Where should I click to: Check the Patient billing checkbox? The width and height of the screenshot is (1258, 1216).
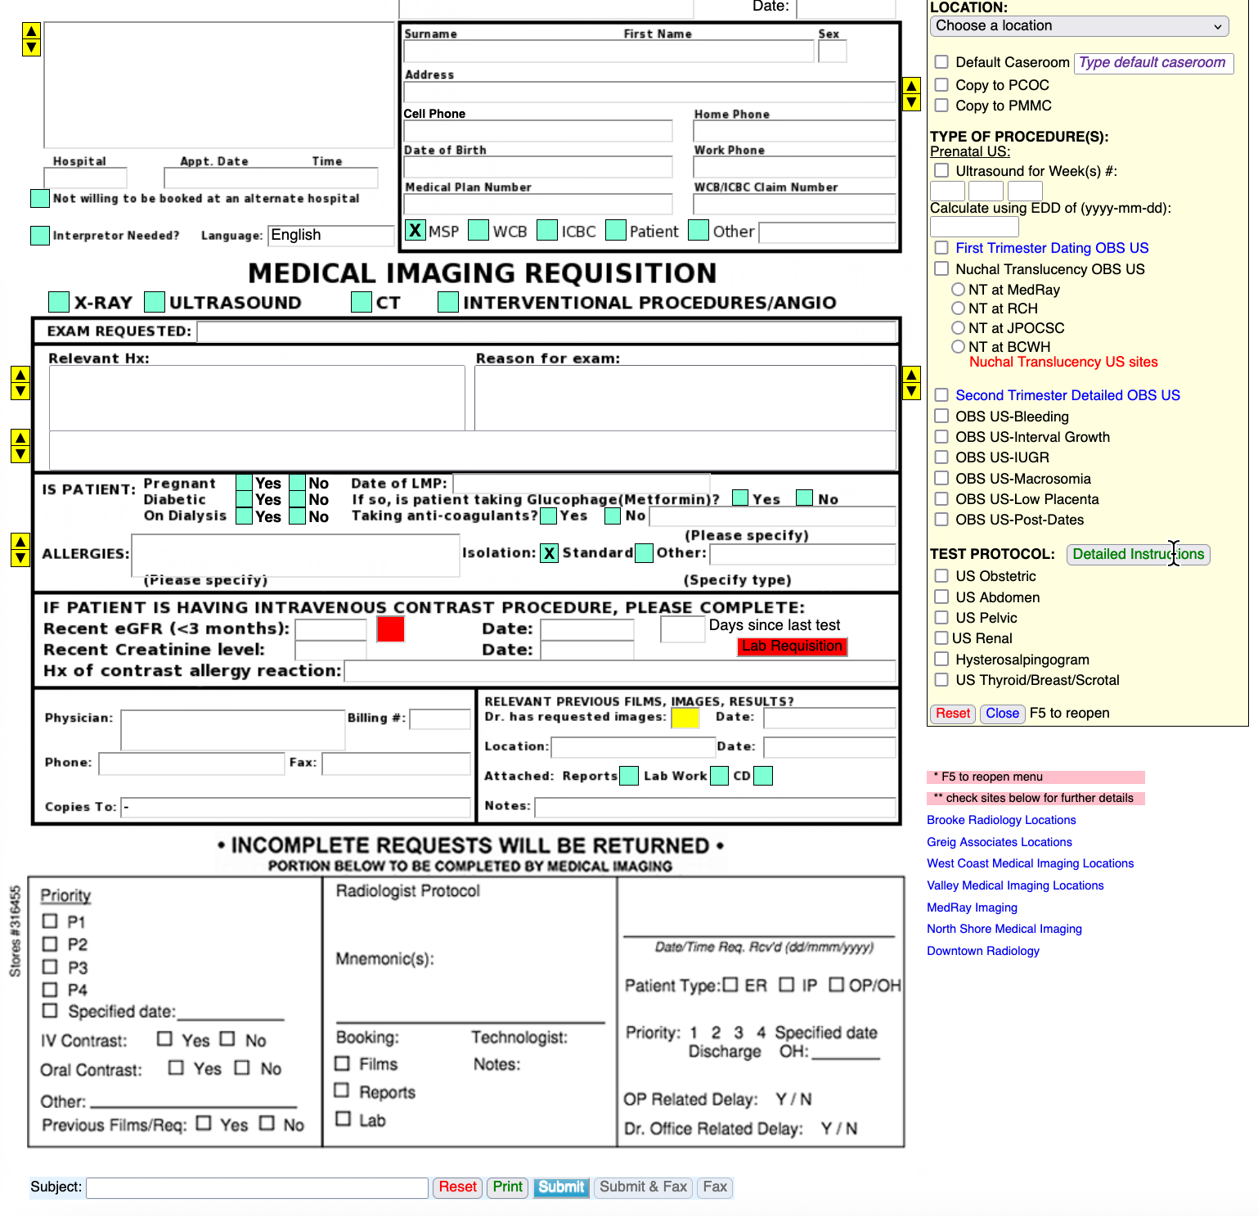[616, 231]
